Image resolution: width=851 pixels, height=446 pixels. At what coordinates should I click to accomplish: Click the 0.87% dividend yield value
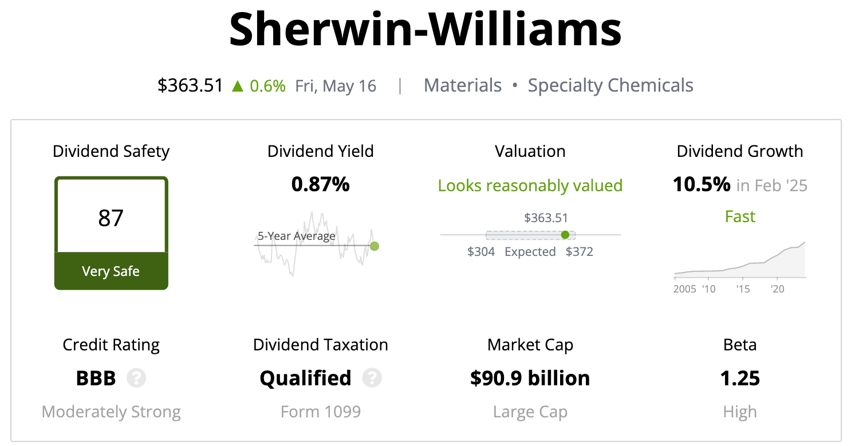(321, 184)
